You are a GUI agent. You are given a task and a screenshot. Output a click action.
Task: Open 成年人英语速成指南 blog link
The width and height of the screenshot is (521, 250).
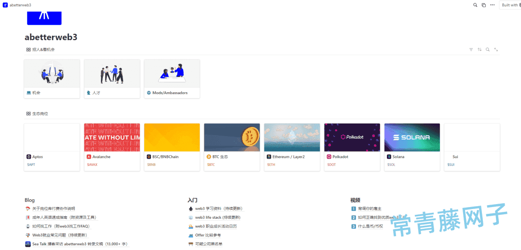(x=65, y=217)
